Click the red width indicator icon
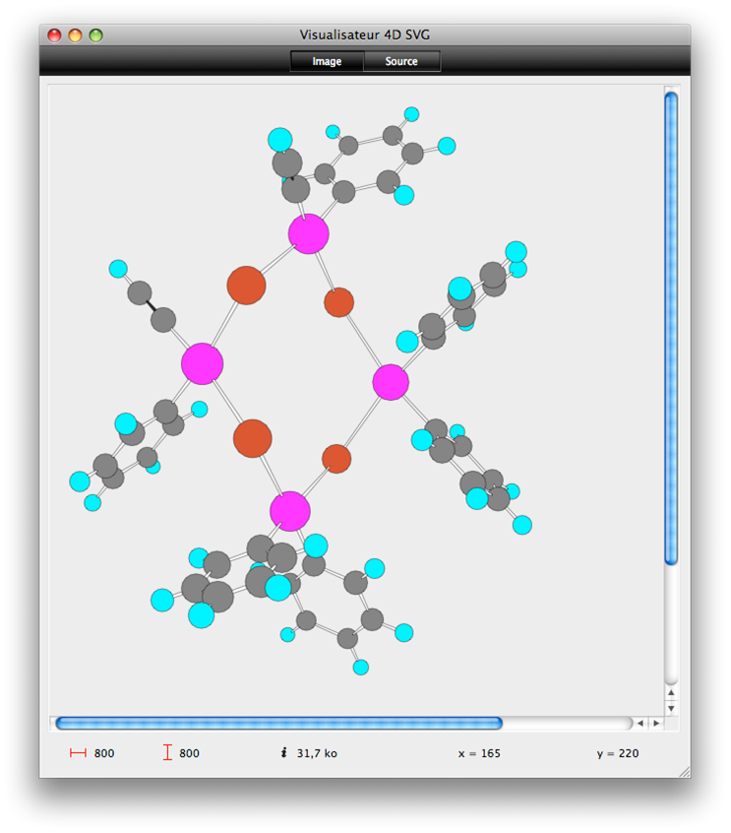 78,753
